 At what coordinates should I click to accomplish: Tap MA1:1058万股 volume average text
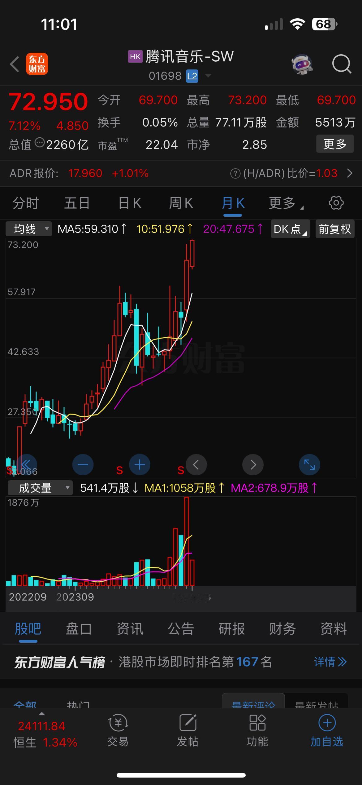[x=184, y=488]
